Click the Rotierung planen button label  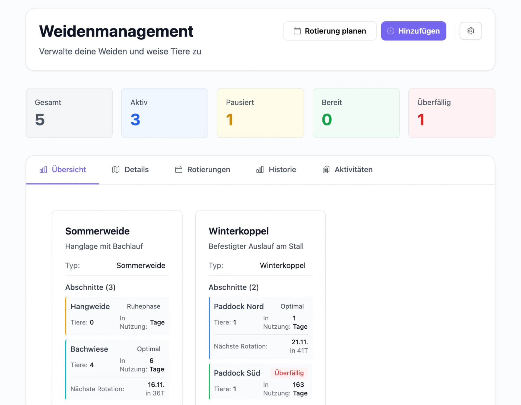[x=335, y=31]
